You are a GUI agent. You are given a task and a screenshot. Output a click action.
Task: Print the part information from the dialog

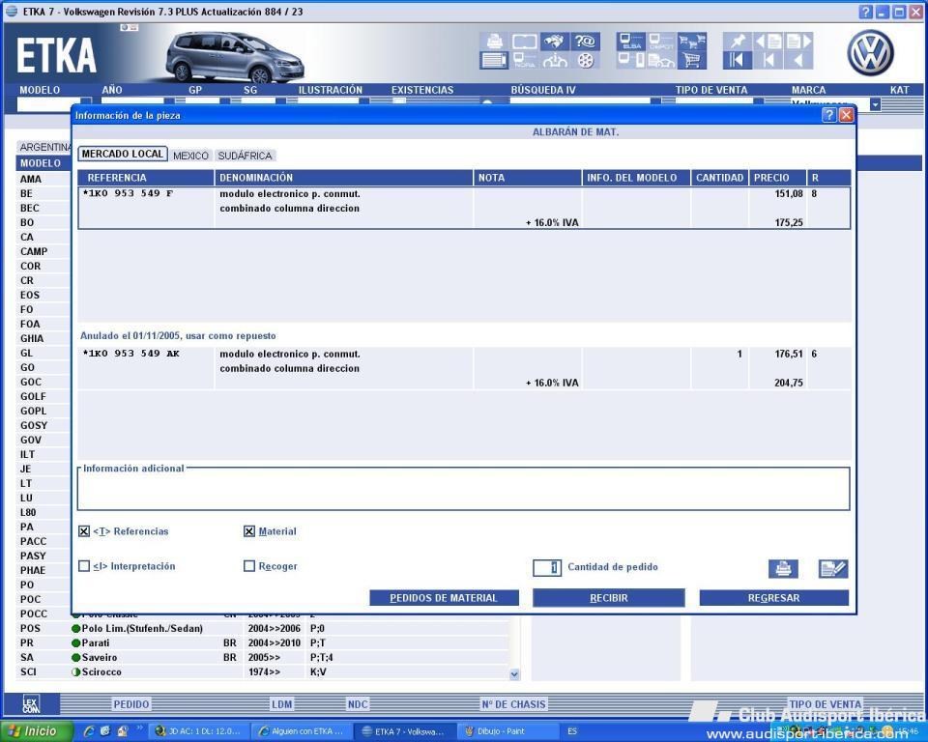click(x=783, y=569)
